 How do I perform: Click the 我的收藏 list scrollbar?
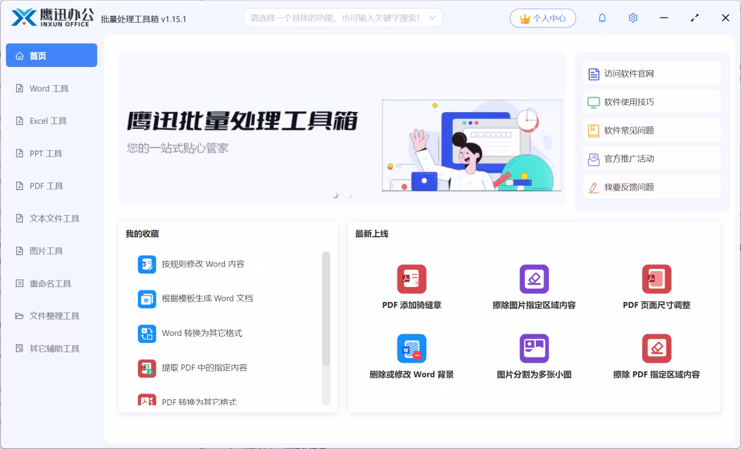coord(326,309)
